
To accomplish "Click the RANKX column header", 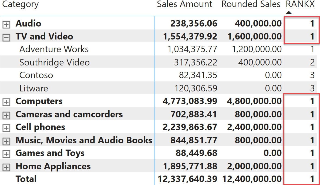I will (300, 4).
